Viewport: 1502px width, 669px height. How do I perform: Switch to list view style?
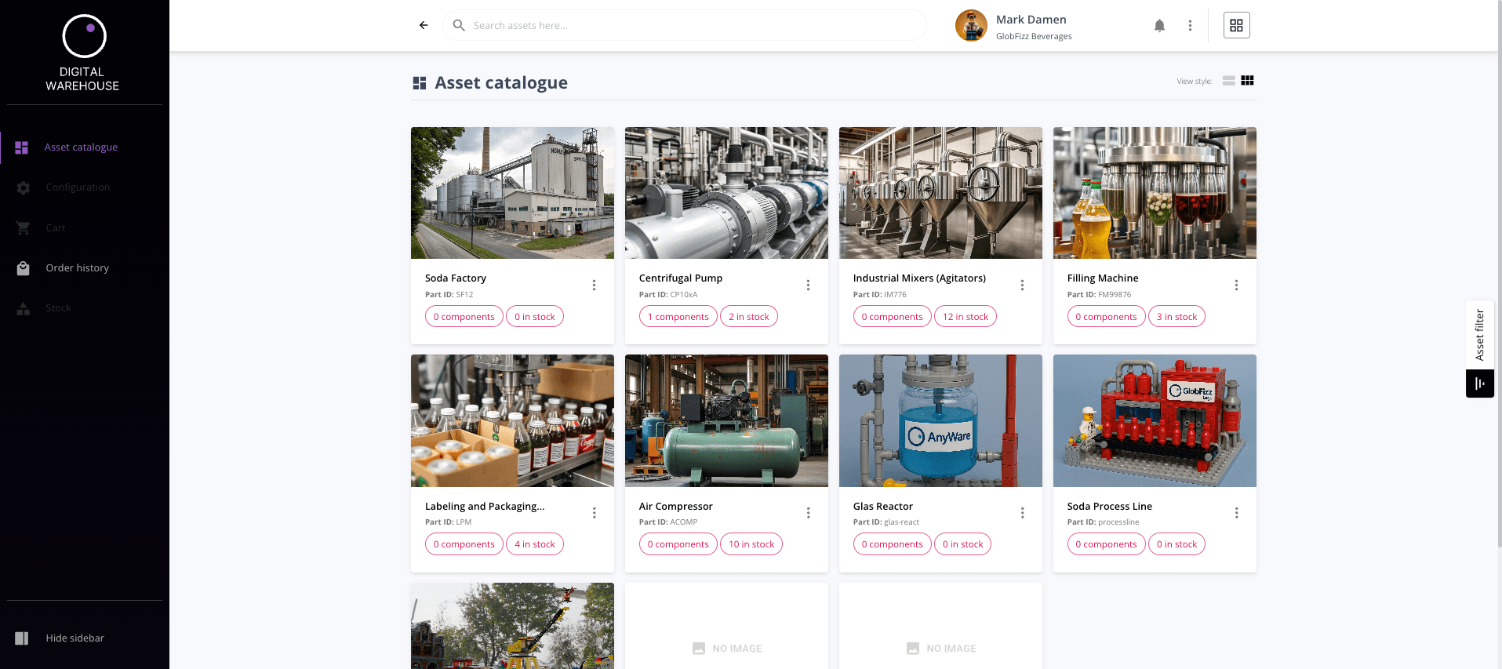pyautogui.click(x=1228, y=81)
